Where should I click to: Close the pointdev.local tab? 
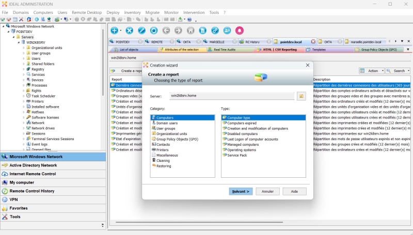coord(313,42)
